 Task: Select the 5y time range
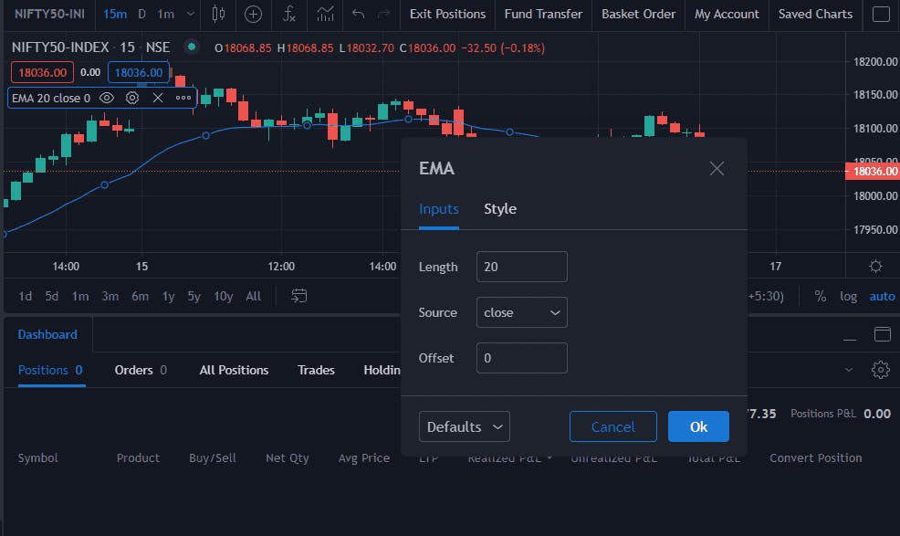[x=194, y=297]
